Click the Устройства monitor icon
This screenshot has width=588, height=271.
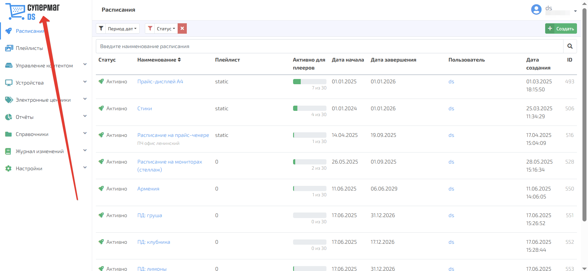point(9,83)
